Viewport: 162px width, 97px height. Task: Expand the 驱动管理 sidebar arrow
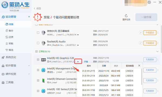tap(29, 17)
